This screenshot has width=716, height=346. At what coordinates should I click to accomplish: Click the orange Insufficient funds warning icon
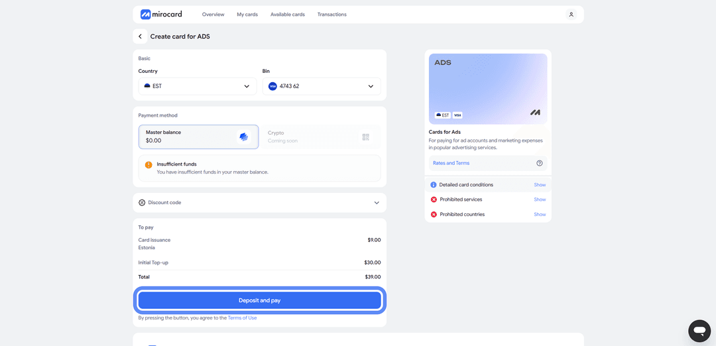(x=148, y=165)
